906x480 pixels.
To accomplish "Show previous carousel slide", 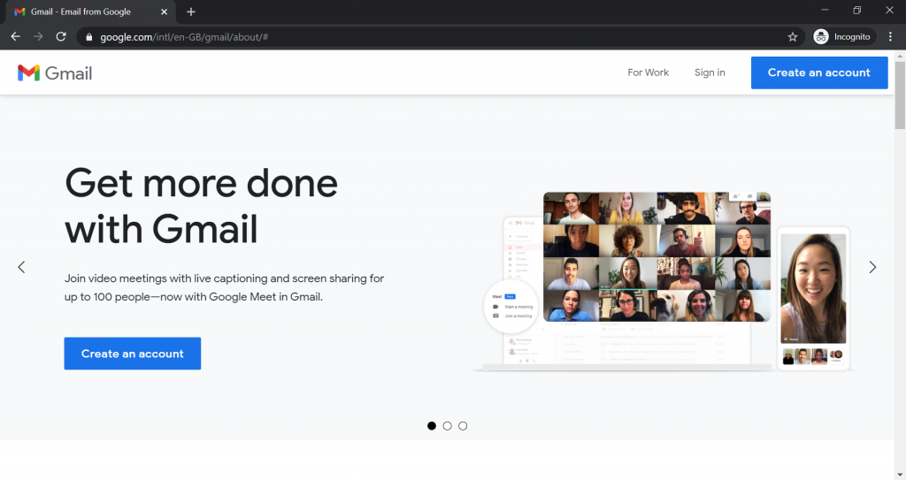I will tap(21, 267).
